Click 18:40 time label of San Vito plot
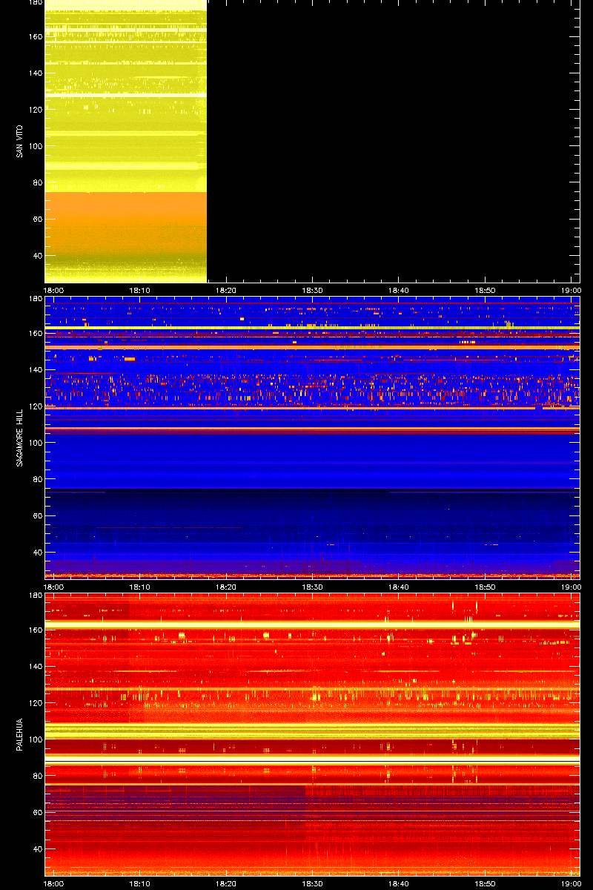 (x=399, y=291)
